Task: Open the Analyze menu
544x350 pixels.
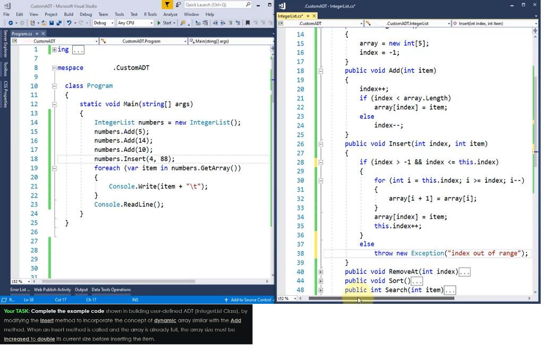Action: coord(170,14)
